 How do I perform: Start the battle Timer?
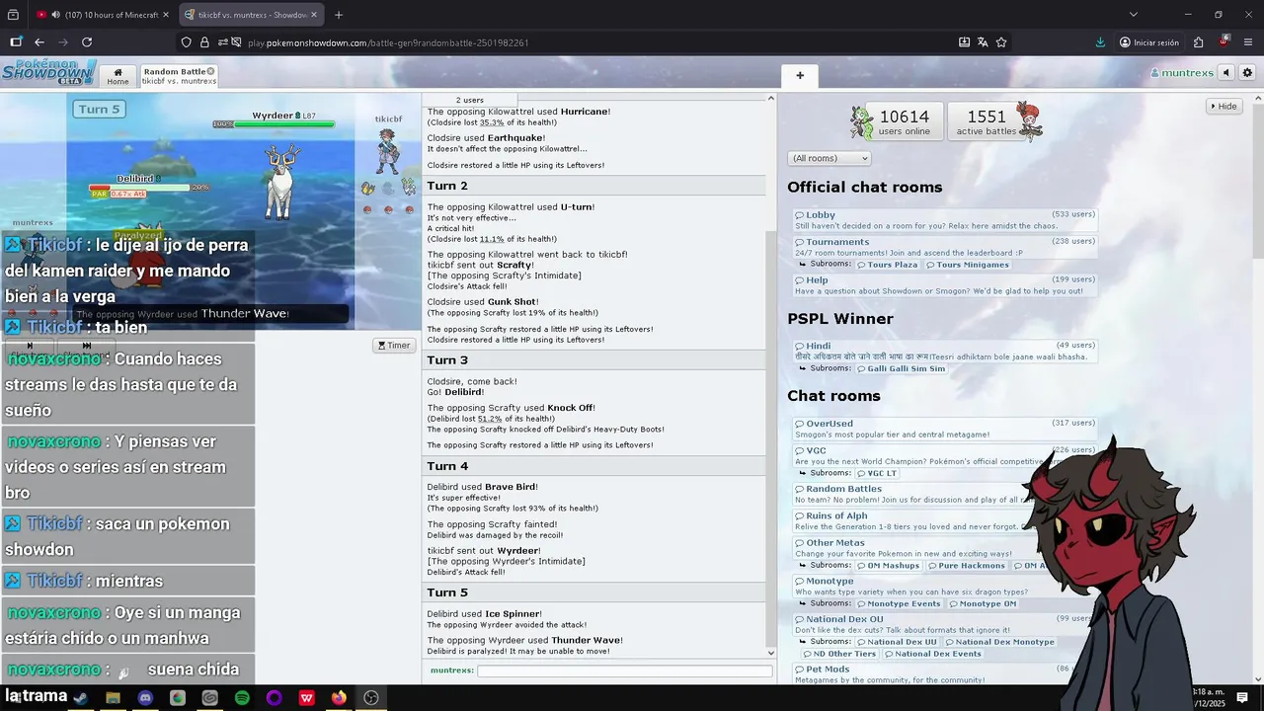[394, 346]
